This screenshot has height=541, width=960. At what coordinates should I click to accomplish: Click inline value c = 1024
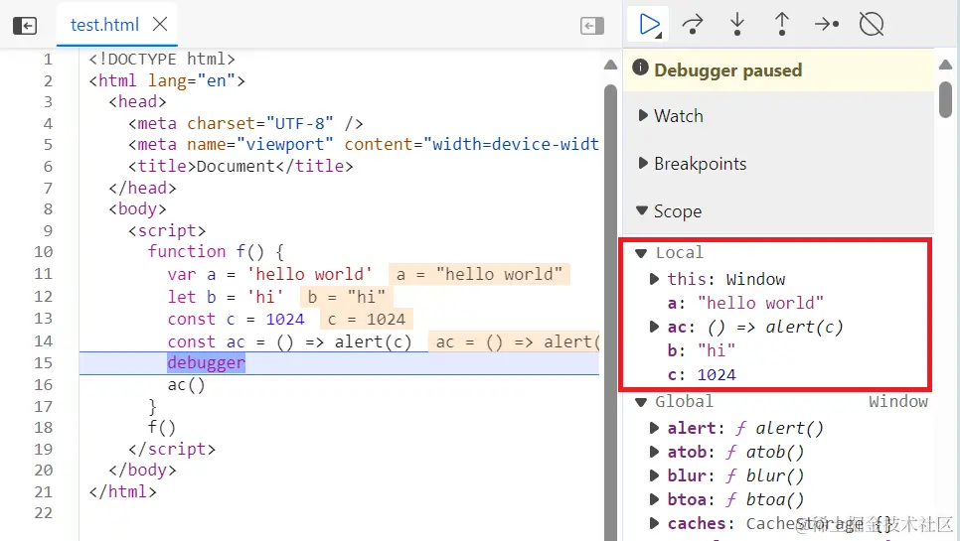click(x=367, y=319)
